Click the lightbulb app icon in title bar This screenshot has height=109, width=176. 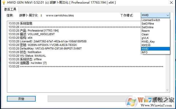point(4,3)
